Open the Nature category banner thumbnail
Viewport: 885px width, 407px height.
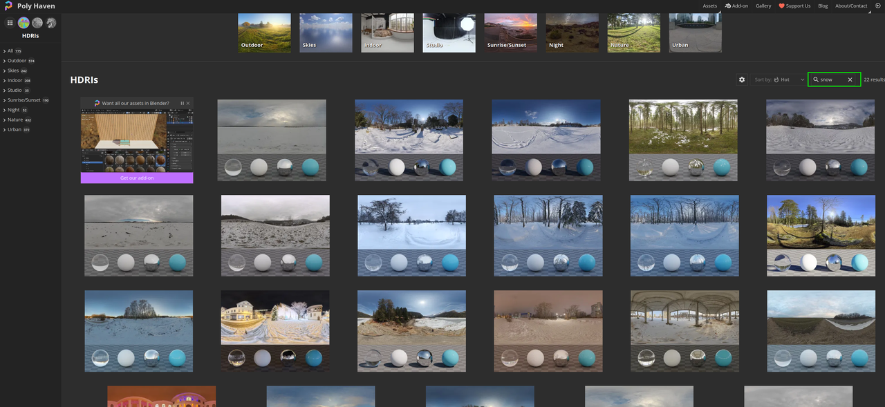634,32
